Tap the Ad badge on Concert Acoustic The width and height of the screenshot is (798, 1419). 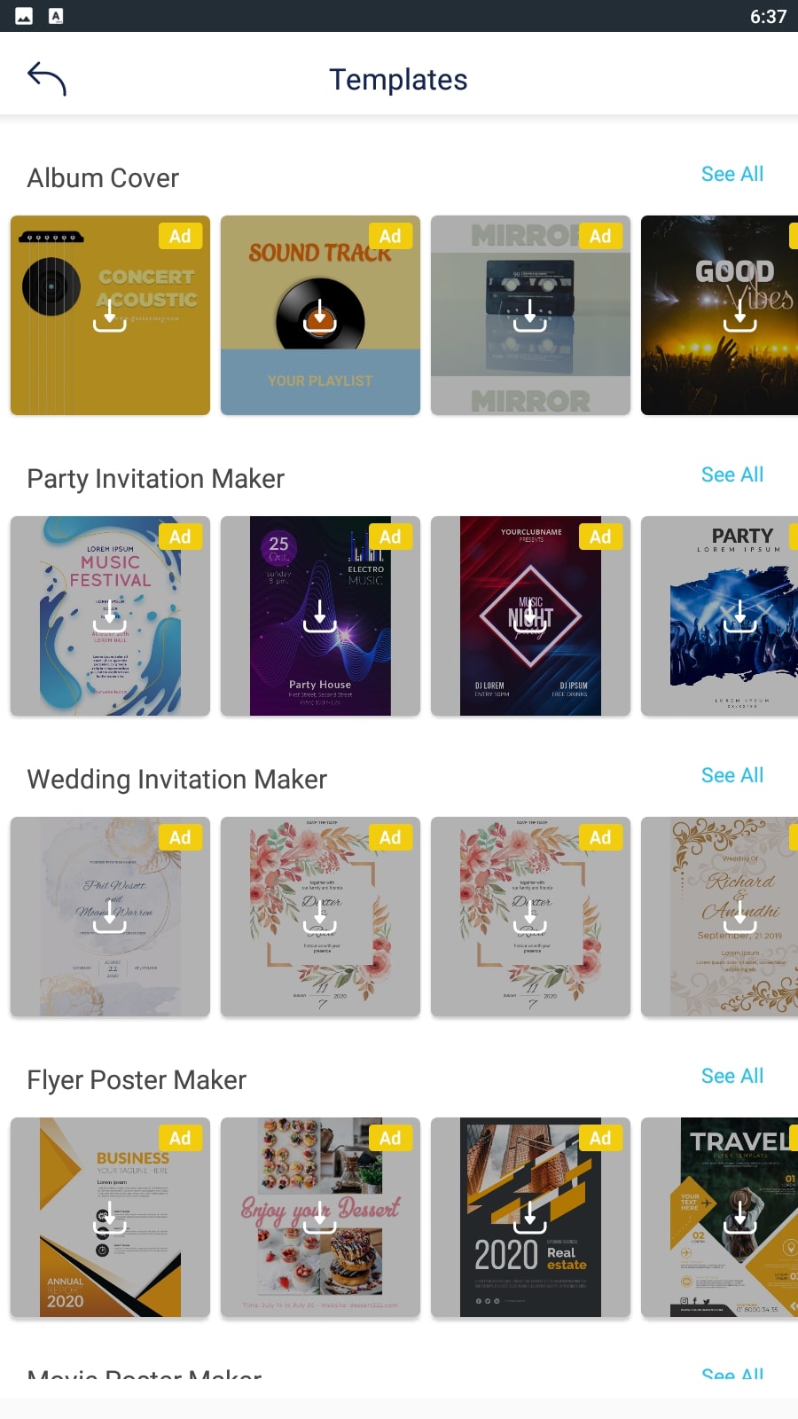[x=180, y=236]
